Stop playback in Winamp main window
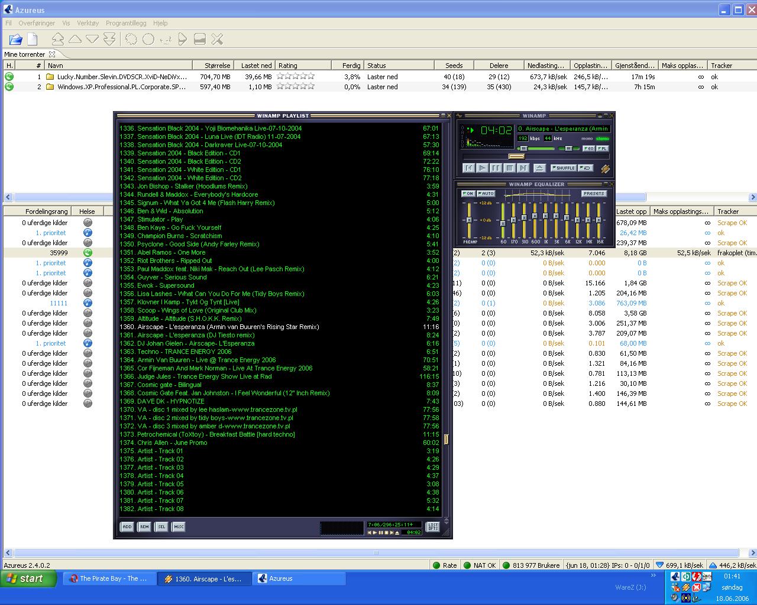Screen dimensions: 757x605 [x=509, y=168]
